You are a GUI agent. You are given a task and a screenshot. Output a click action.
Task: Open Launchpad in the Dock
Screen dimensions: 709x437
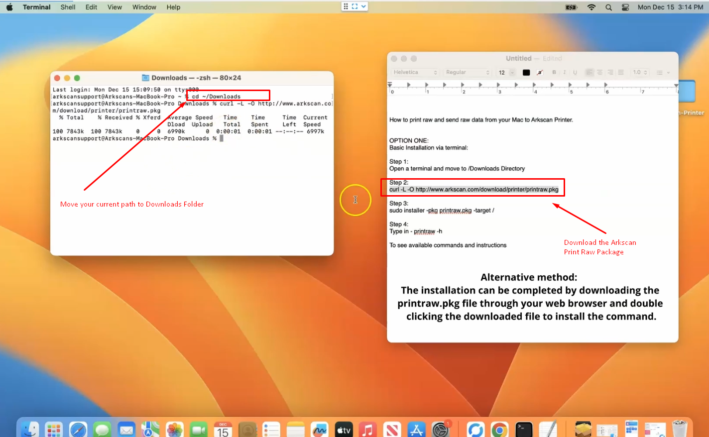click(x=54, y=430)
